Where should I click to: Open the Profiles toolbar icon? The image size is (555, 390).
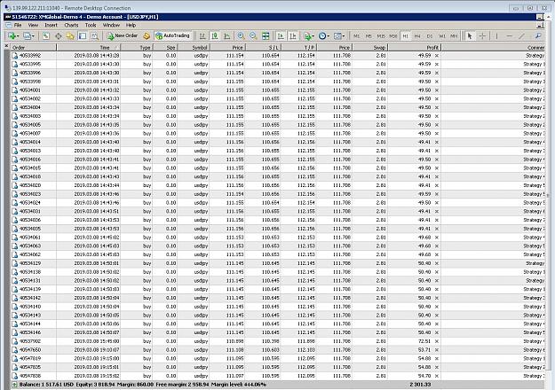point(28,35)
